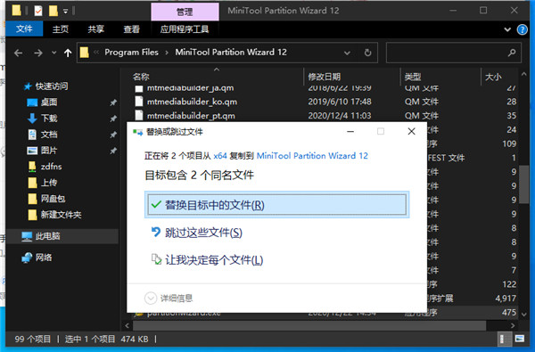Click the pin icon beside 文档
This screenshot has height=352, width=535.
point(113,135)
